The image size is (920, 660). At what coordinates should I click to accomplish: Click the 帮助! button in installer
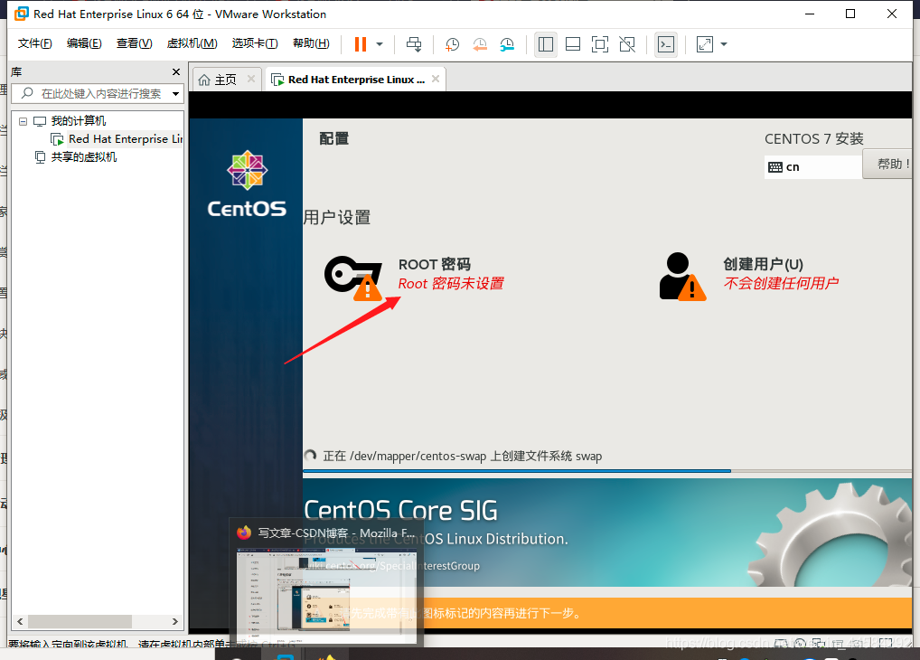(x=888, y=164)
